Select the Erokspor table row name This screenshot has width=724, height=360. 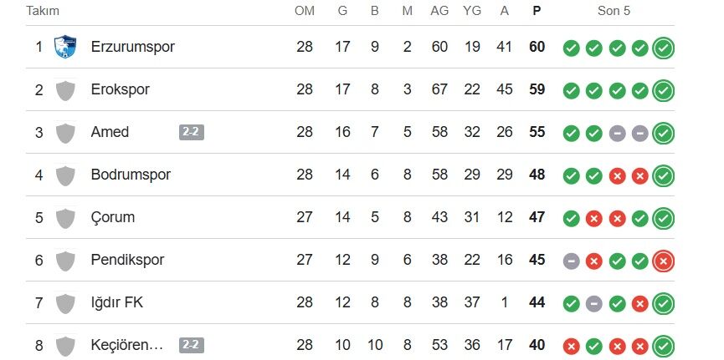click(x=121, y=89)
